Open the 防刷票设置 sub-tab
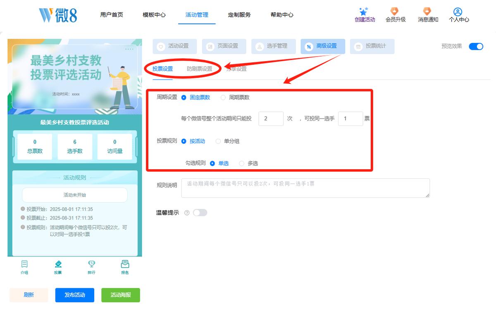 pyautogui.click(x=199, y=69)
